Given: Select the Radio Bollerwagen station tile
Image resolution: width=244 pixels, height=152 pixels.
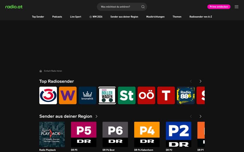Looking at the screenshot, I should coord(107,95).
